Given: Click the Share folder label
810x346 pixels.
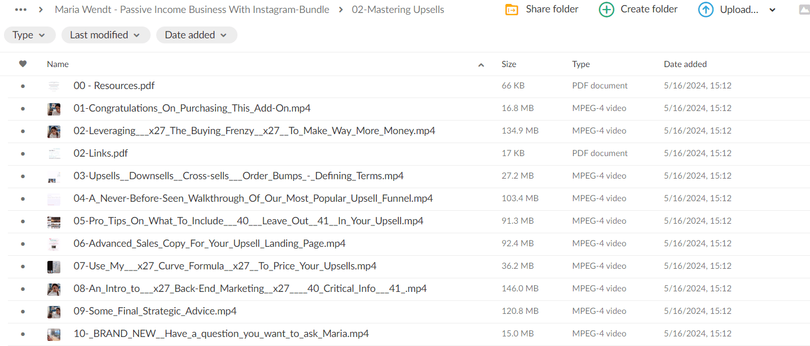Looking at the screenshot, I should click(x=552, y=9).
